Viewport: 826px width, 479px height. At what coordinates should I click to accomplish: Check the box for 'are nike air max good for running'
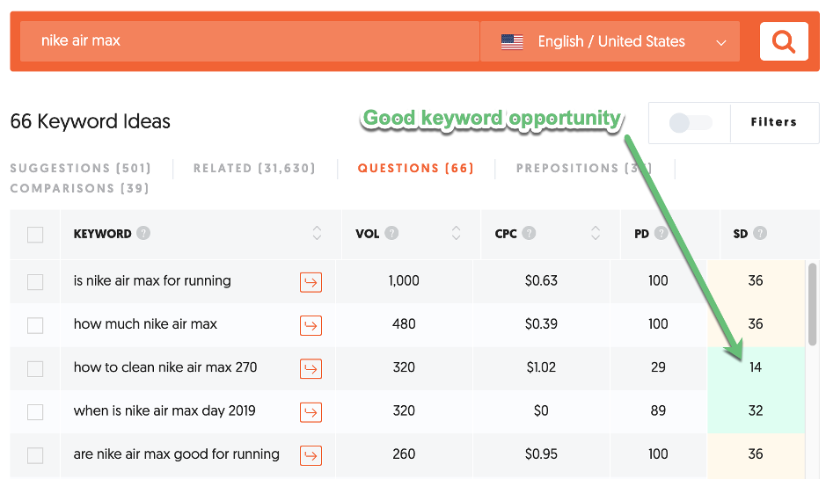click(x=35, y=454)
